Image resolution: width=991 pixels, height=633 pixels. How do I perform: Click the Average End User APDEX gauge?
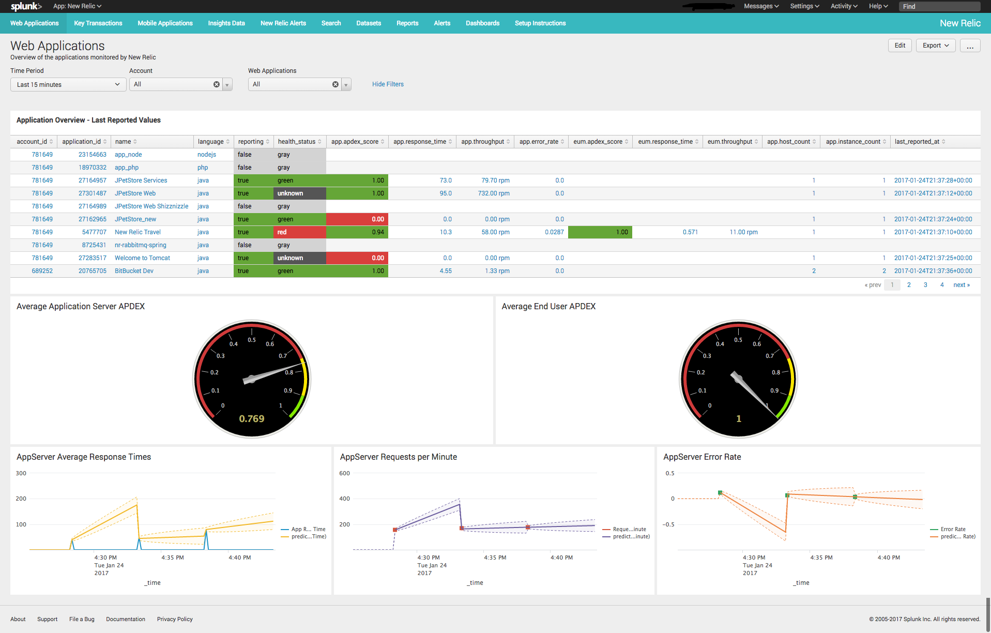[x=738, y=379]
